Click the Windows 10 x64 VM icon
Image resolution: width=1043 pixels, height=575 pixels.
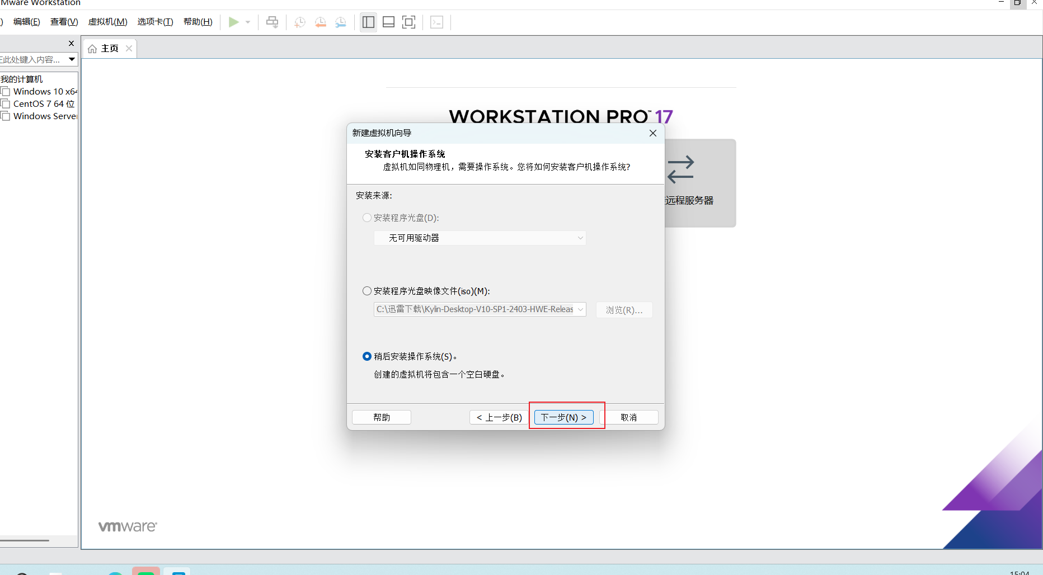[6, 92]
